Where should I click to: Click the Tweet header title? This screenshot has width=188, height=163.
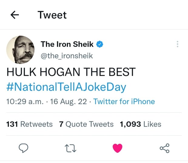pyautogui.click(x=52, y=15)
